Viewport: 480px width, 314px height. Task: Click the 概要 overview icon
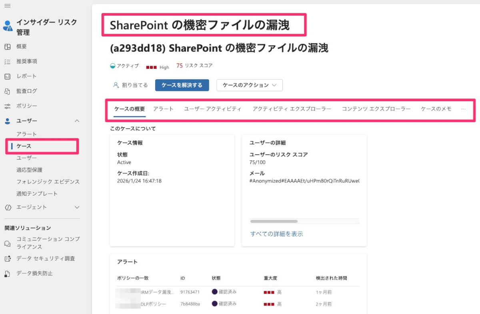coord(7,46)
